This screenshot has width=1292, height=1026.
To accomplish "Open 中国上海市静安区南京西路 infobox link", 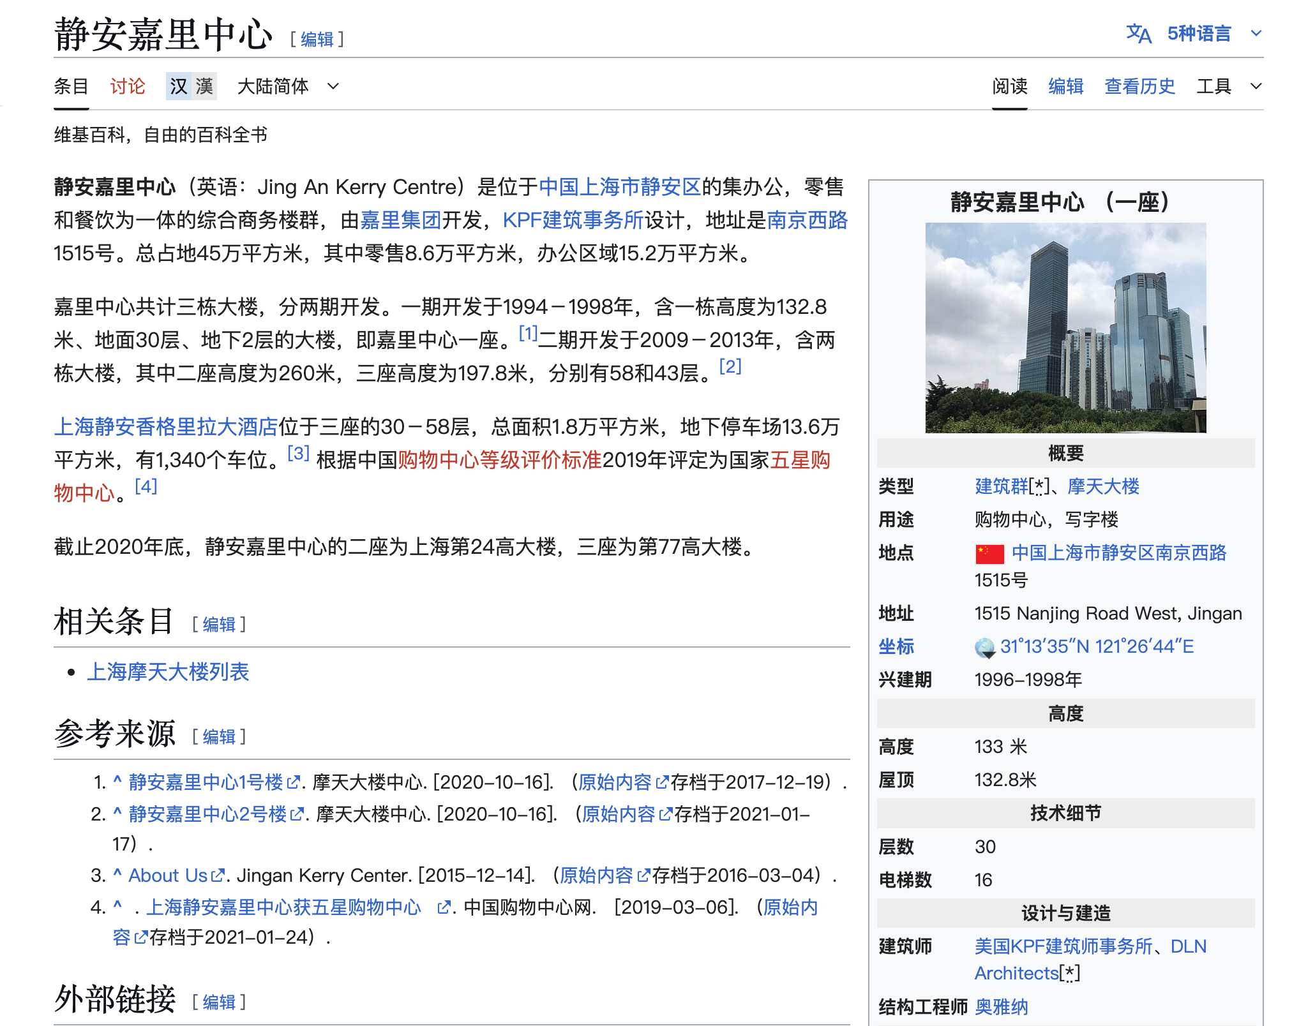I will click(x=1119, y=553).
